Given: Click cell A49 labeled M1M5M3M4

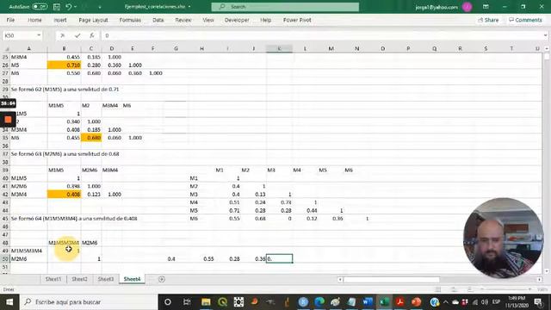Looking at the screenshot, I should tap(28, 251).
